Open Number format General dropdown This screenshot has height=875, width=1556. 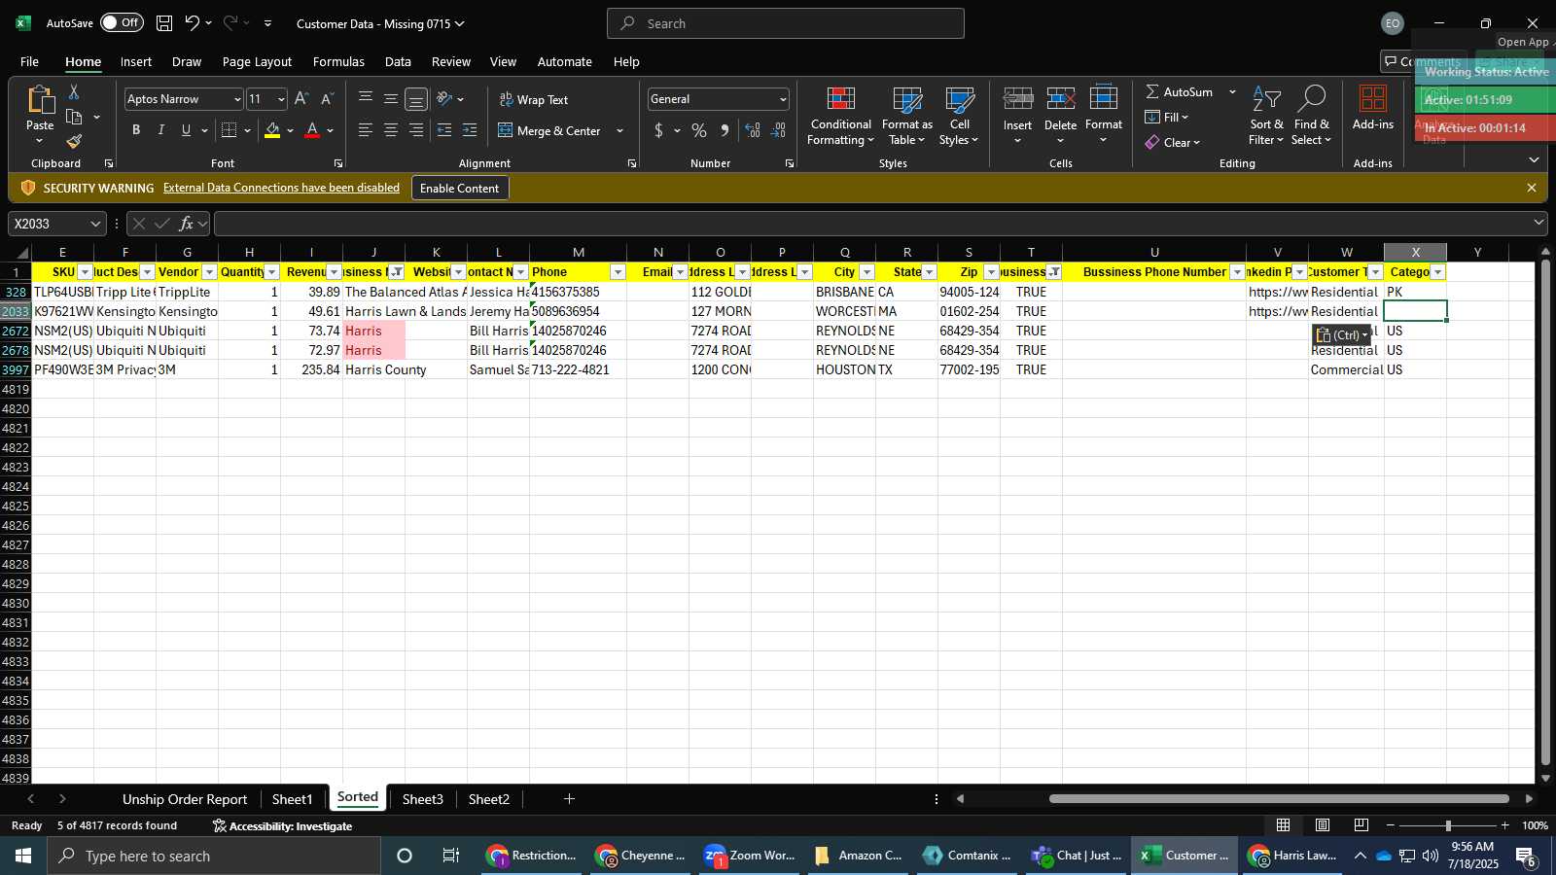click(783, 99)
